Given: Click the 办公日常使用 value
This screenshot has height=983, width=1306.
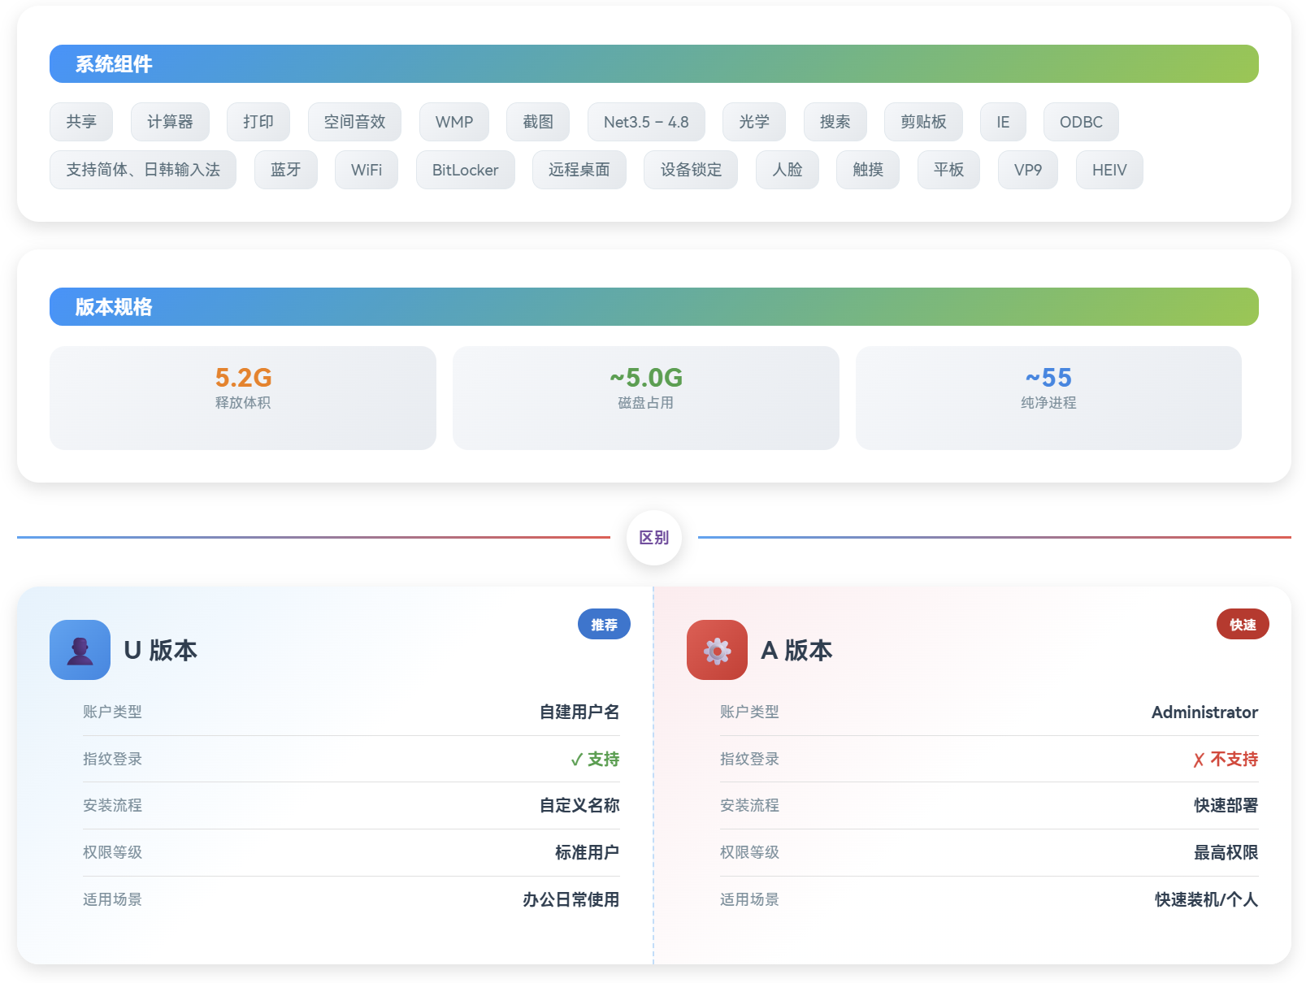Looking at the screenshot, I should (571, 899).
